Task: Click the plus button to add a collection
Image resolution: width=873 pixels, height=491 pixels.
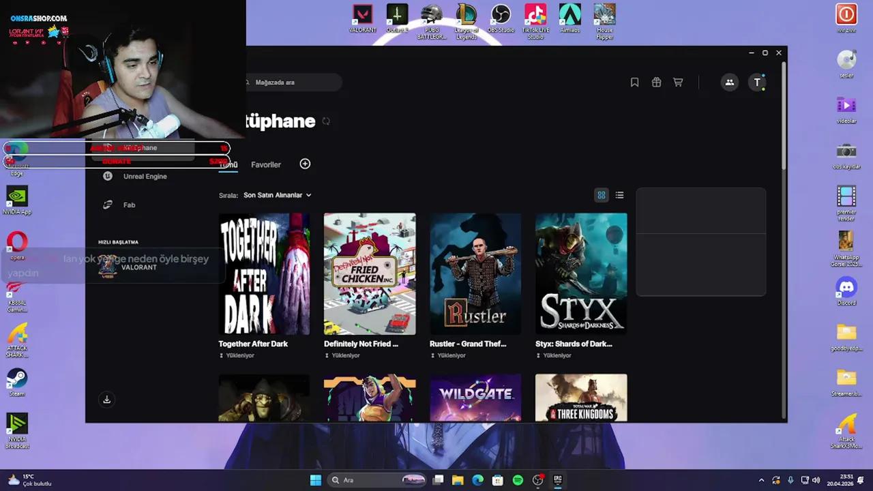Action: pyautogui.click(x=305, y=164)
